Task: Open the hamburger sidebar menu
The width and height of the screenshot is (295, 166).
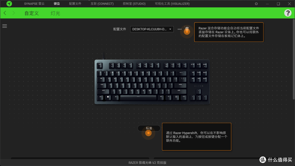Action: point(5,26)
